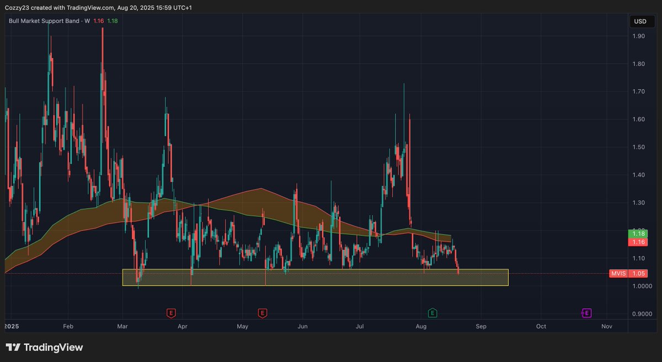Click the purple upcoming earnings E marker
The width and height of the screenshot is (662, 362).
coord(586,313)
